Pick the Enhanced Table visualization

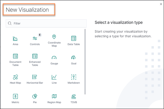35,60
